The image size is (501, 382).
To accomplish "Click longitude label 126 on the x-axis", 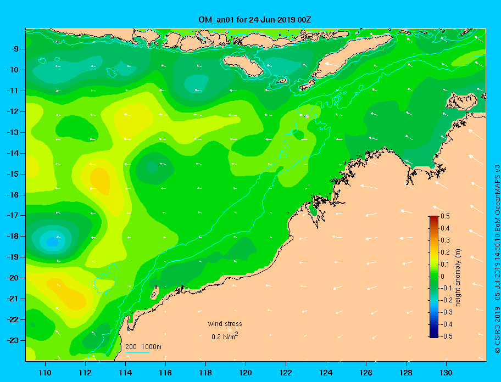I will click(x=366, y=373).
